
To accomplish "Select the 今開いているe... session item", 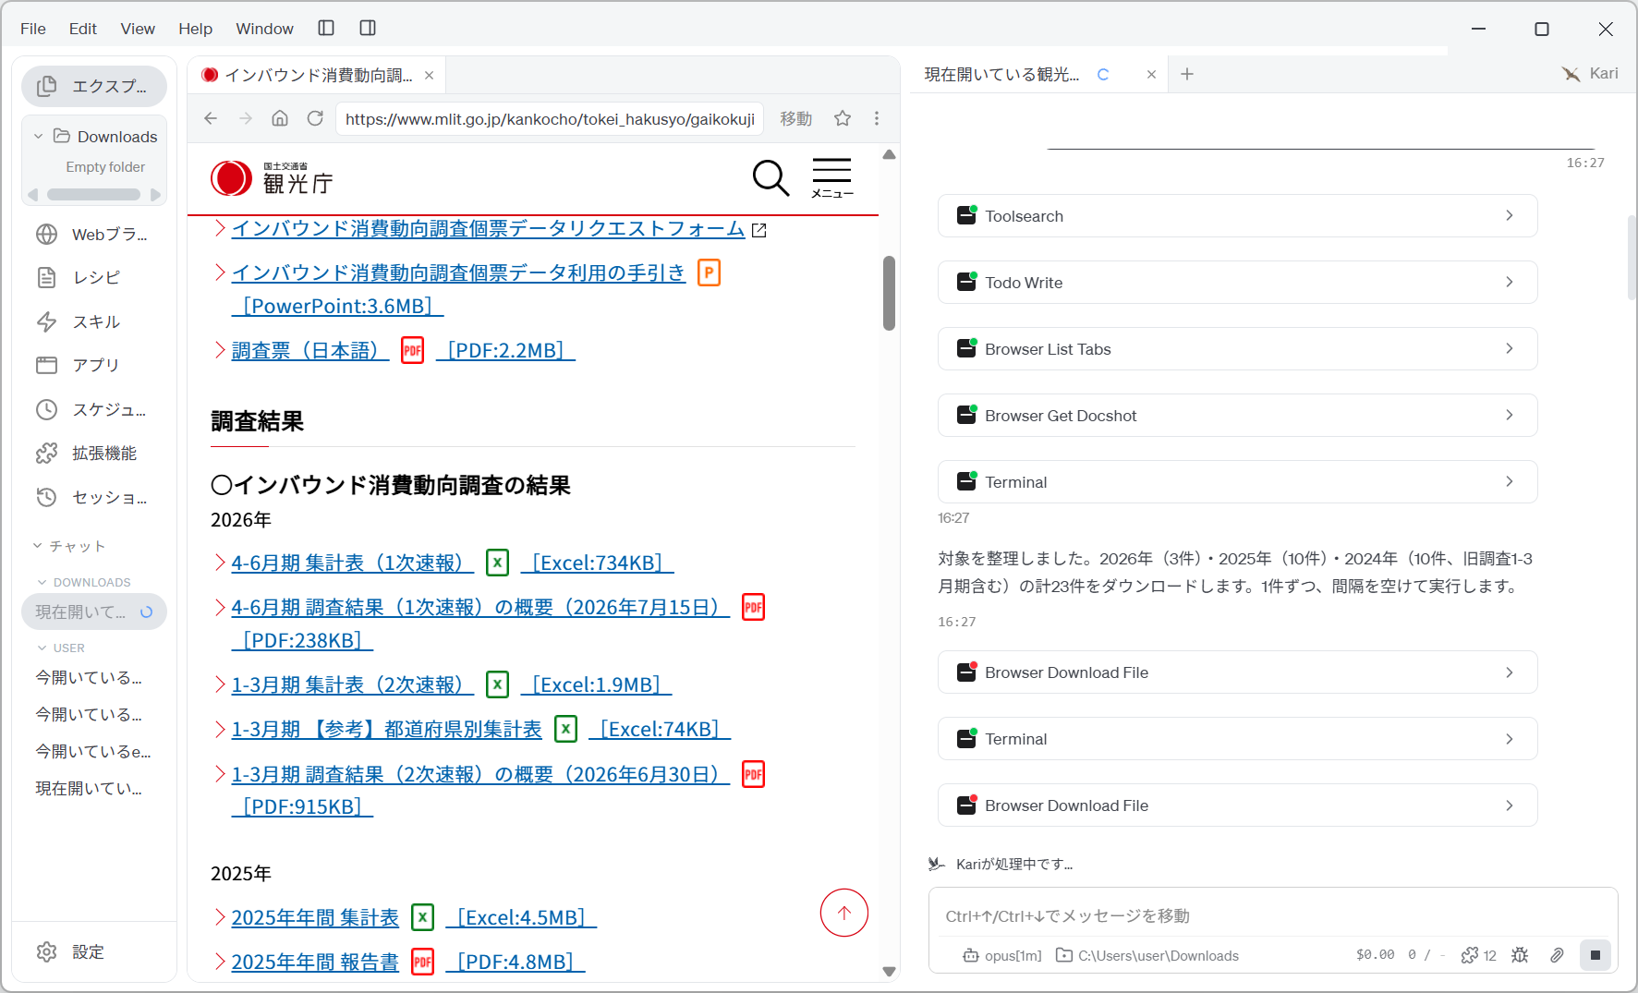I will click(94, 751).
